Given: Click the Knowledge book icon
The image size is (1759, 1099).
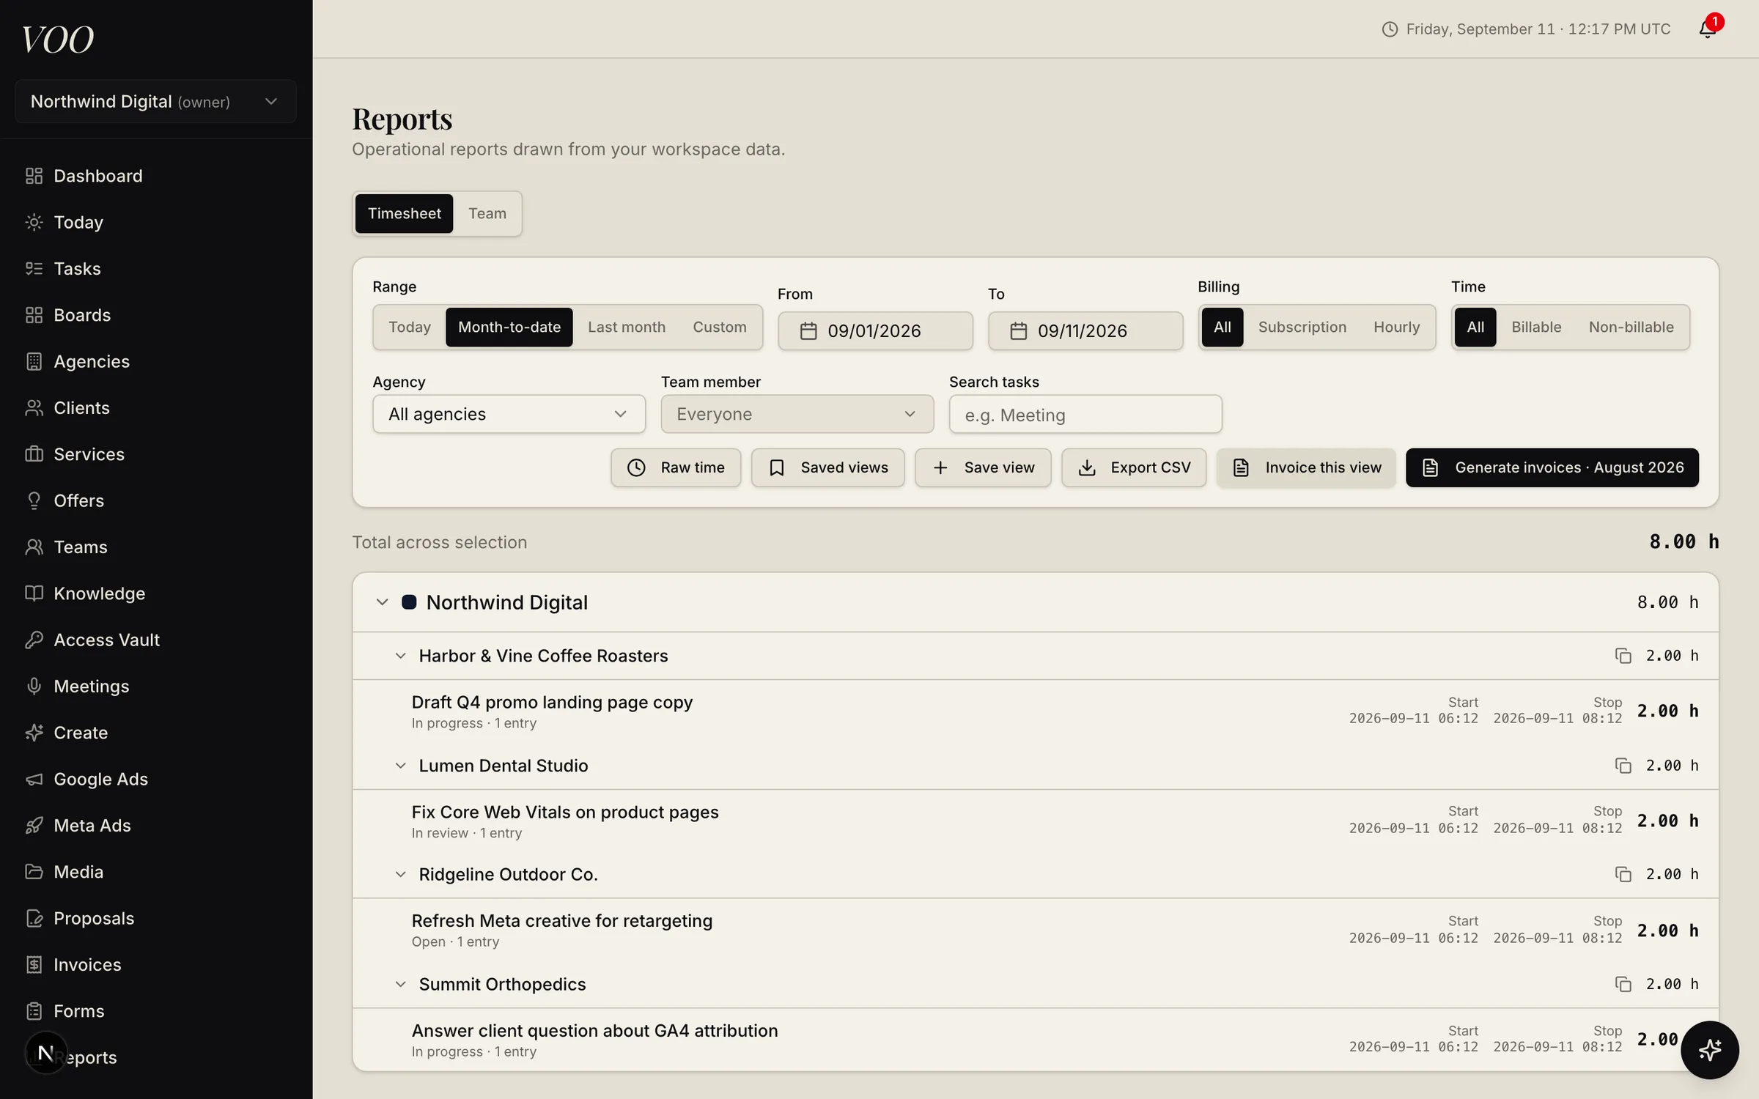Looking at the screenshot, I should (34, 593).
